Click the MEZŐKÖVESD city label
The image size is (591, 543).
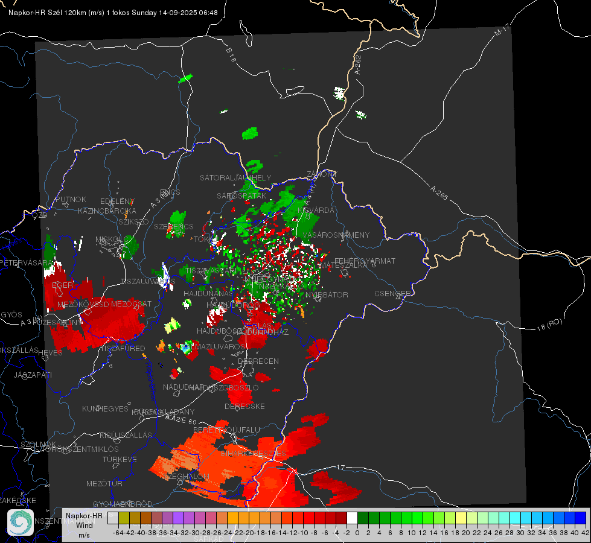[83, 304]
